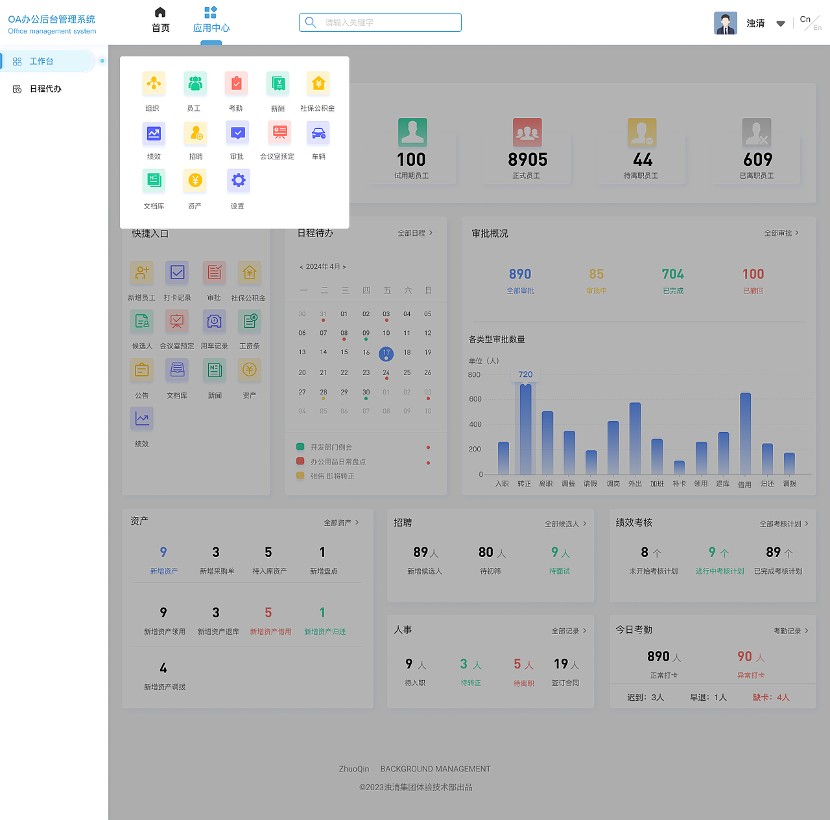
Task: Open the 招聘 app icon
Action: [195, 133]
